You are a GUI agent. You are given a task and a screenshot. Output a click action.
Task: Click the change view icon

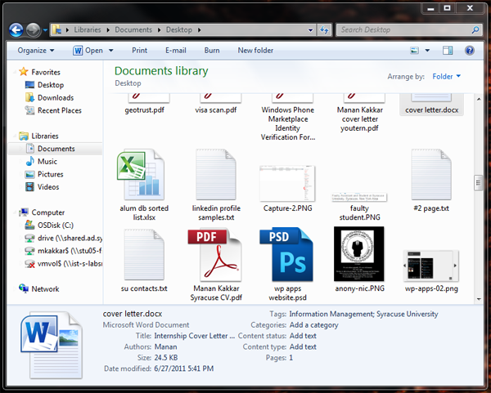pos(414,51)
